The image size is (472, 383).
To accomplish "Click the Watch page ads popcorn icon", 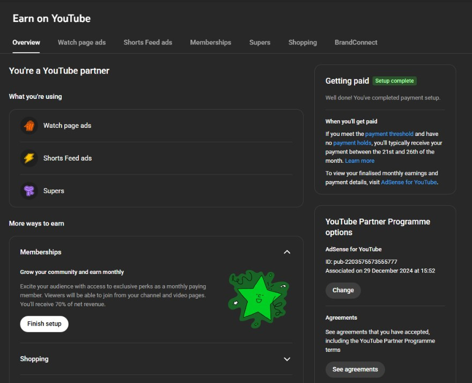I will 29,126.
